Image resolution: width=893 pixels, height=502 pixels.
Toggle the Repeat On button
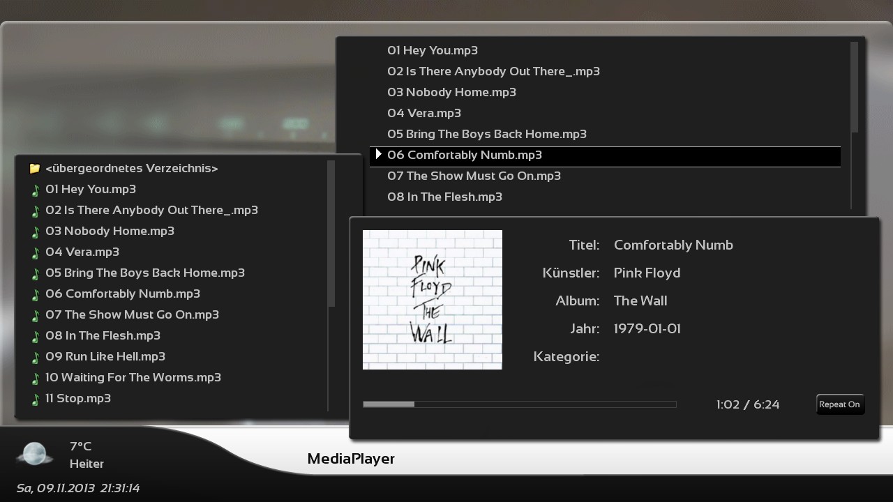[840, 404]
